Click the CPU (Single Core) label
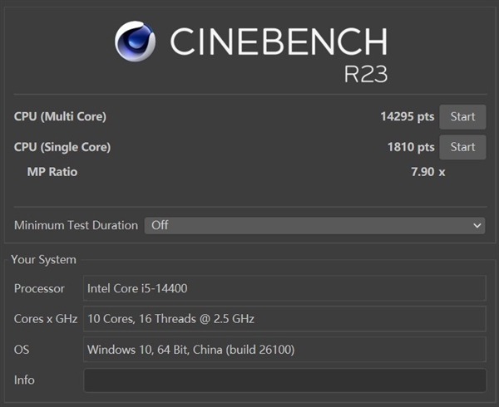The width and height of the screenshot is (499, 407). pyautogui.click(x=62, y=147)
